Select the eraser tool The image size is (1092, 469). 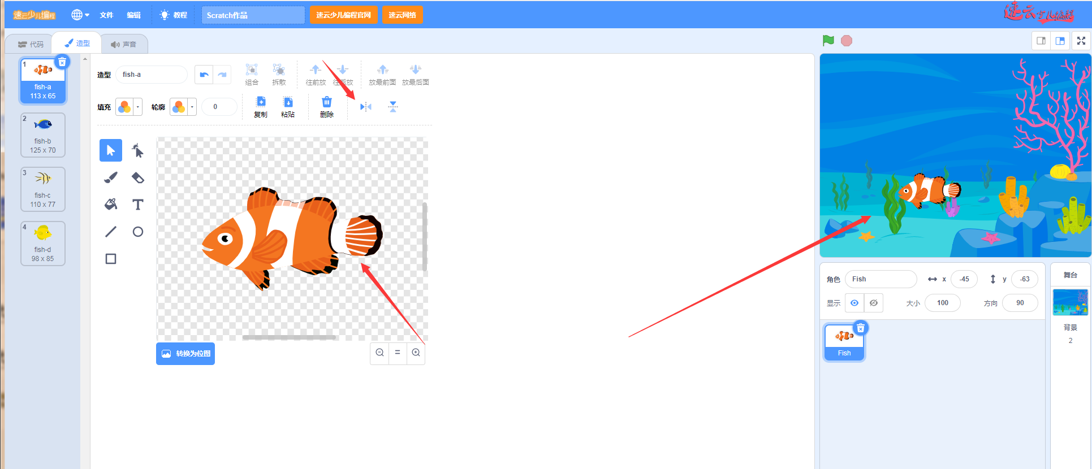coord(137,177)
